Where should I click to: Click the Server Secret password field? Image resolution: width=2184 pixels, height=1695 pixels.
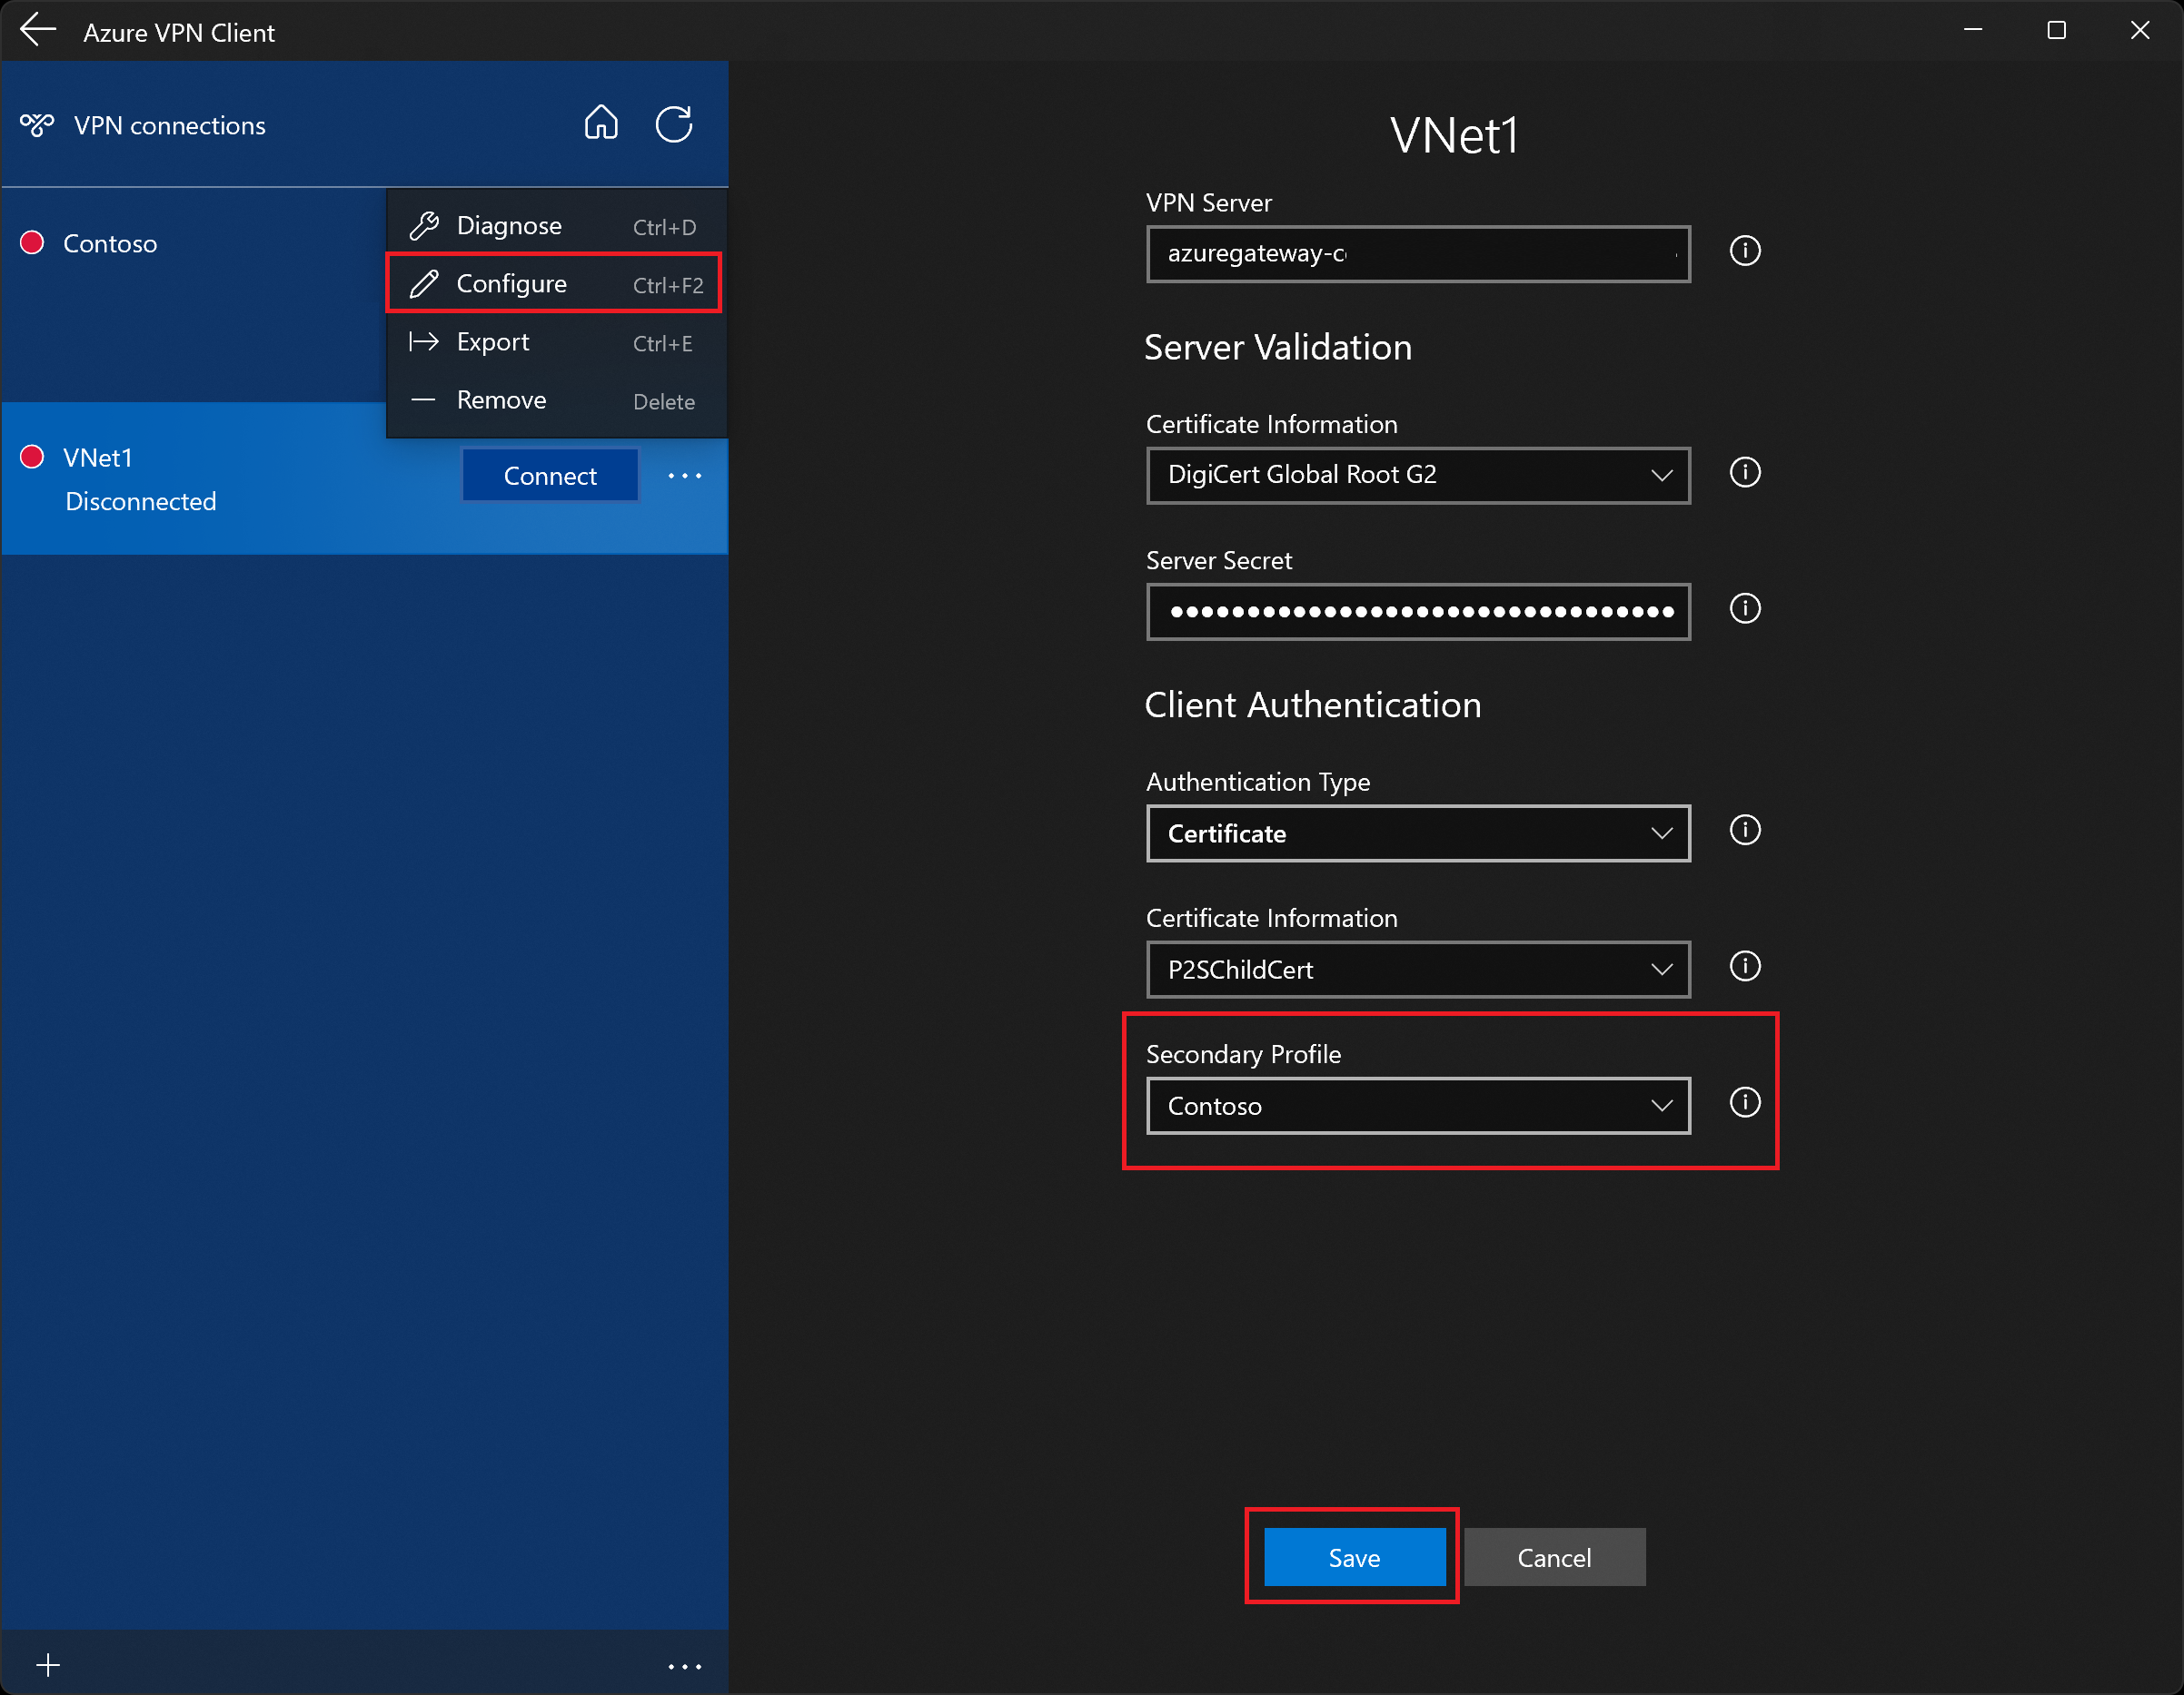tap(1418, 612)
